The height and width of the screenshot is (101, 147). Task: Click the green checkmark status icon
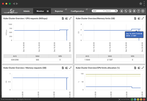click(x=132, y=99)
